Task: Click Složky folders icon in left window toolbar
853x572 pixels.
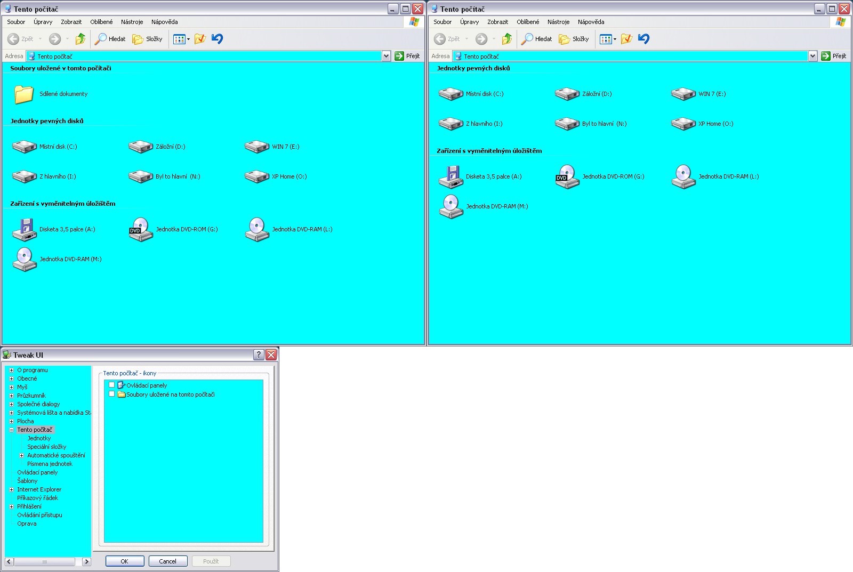Action: tap(138, 39)
